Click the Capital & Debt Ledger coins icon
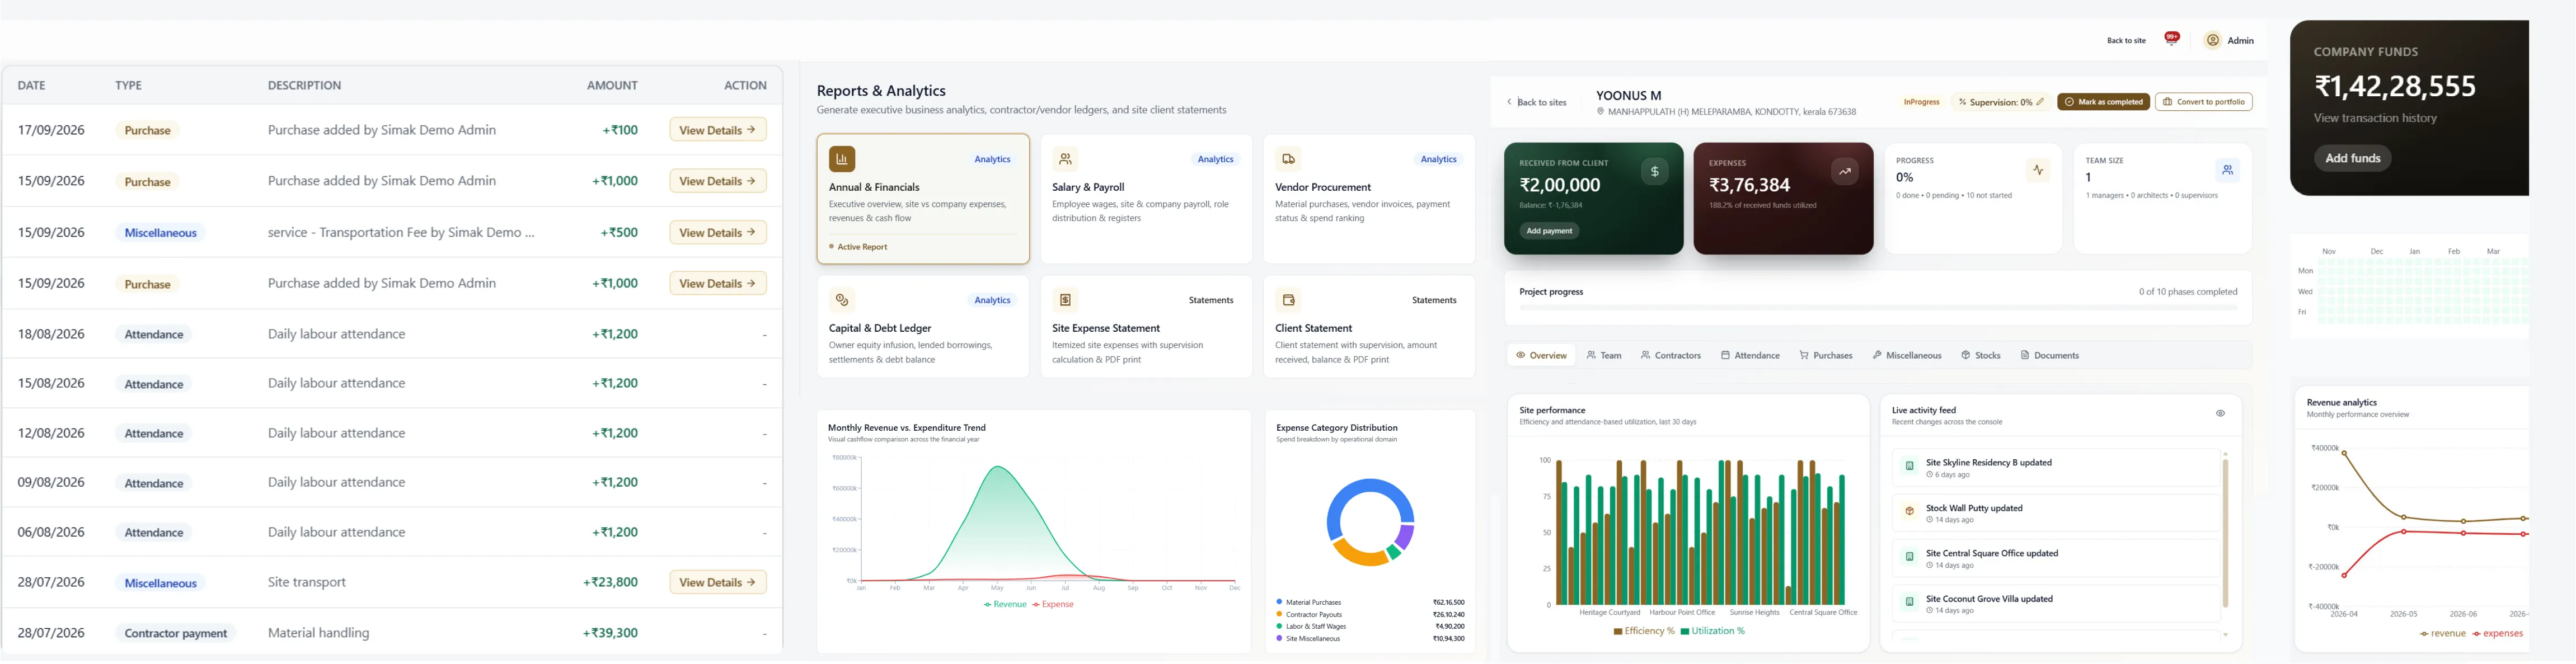 (842, 300)
